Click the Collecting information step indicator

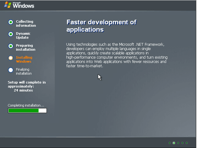(x=11, y=22)
